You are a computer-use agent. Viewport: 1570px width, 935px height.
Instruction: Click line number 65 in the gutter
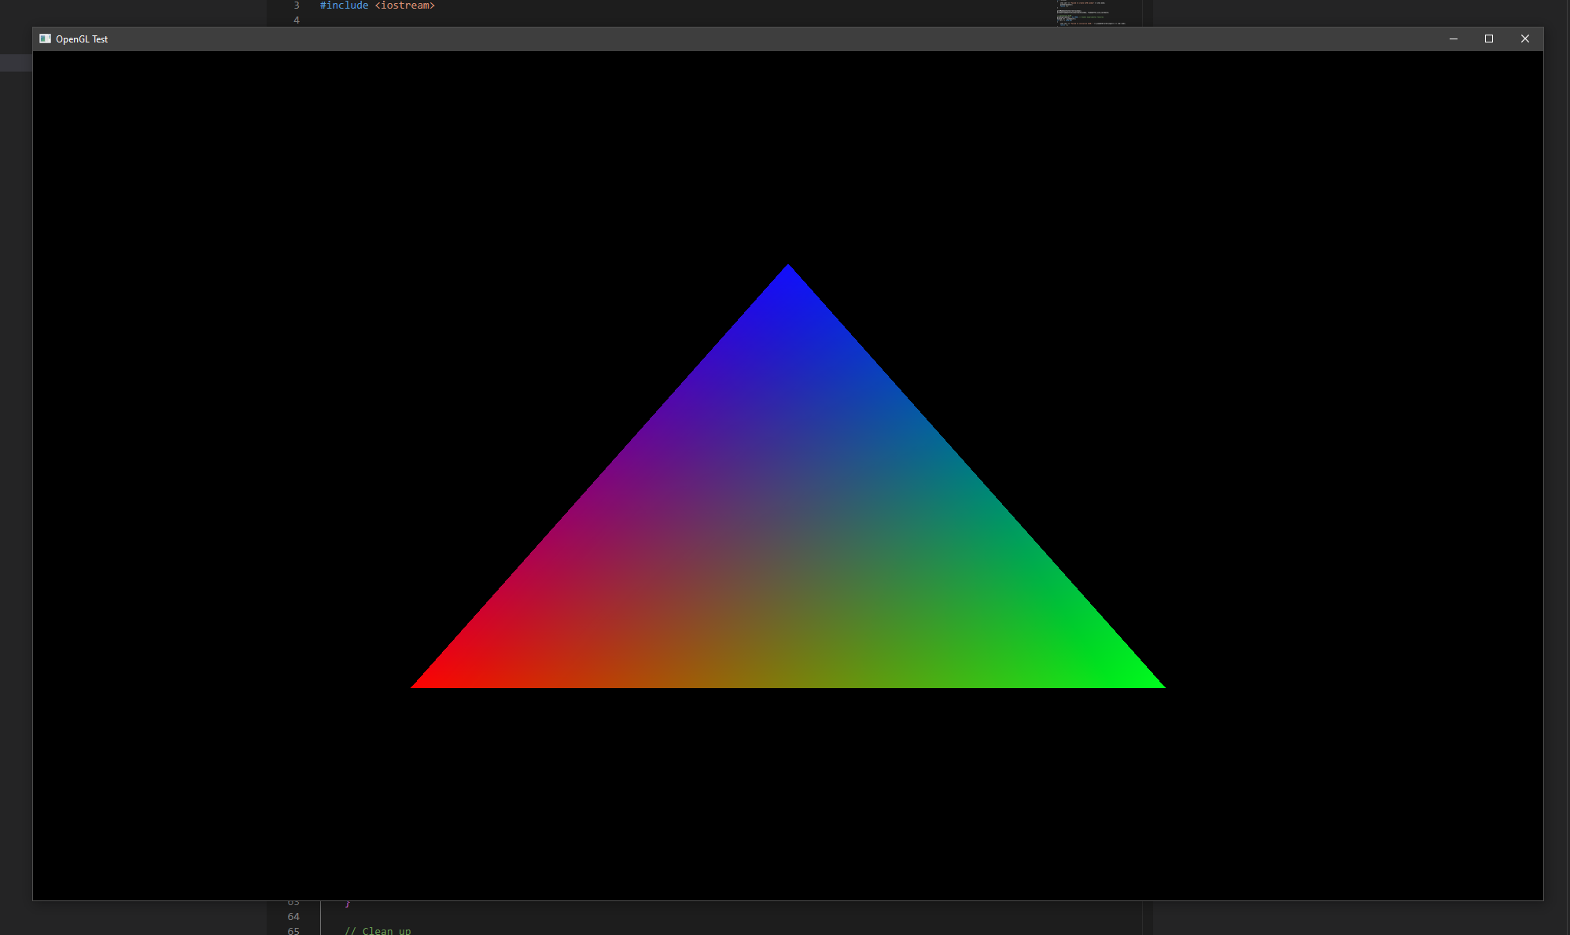[293, 930]
